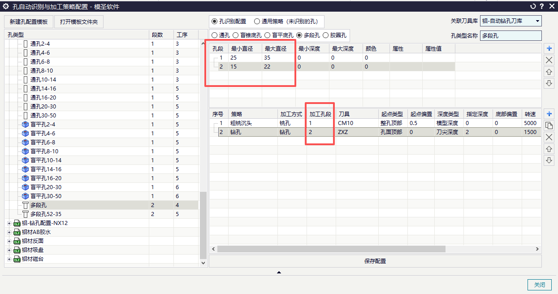558x294 pixels.
Task: Select the 通孔30-50 row
Action: coord(102,115)
